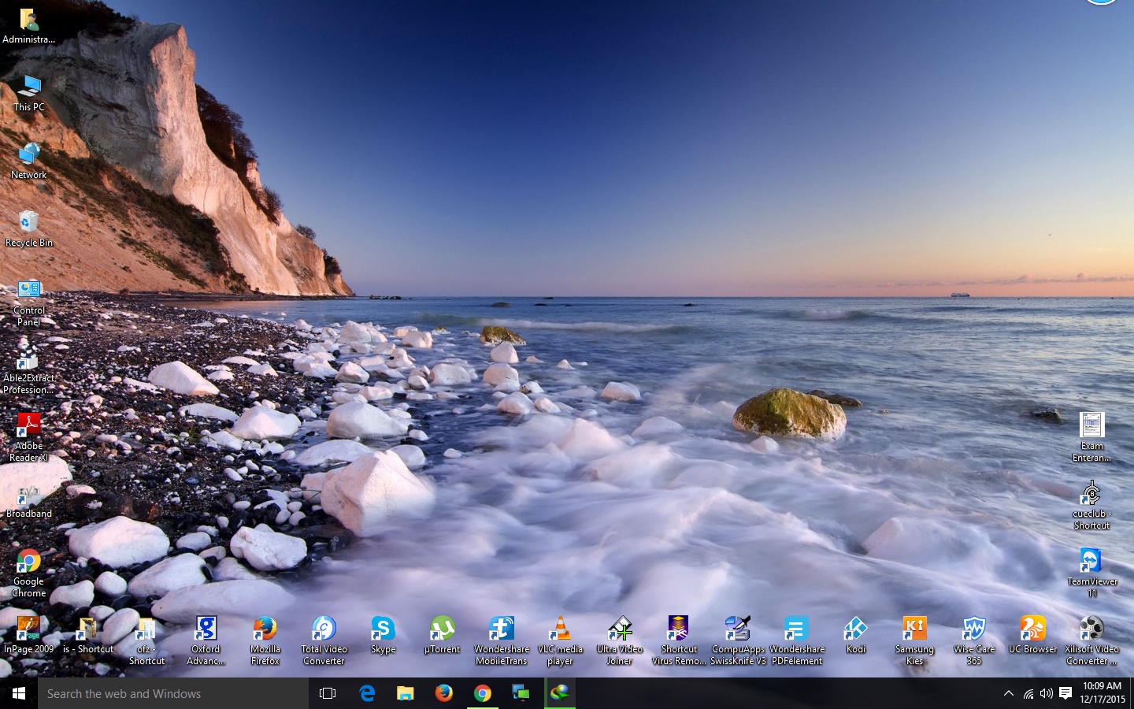Open the dual-monitor icon on the taskbar
The height and width of the screenshot is (709, 1134).
coord(521,693)
